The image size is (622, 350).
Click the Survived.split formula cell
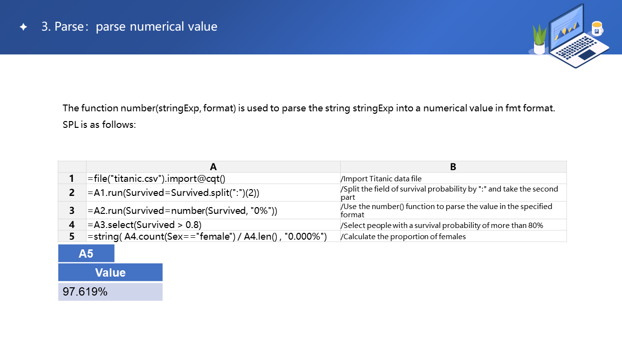[173, 193]
